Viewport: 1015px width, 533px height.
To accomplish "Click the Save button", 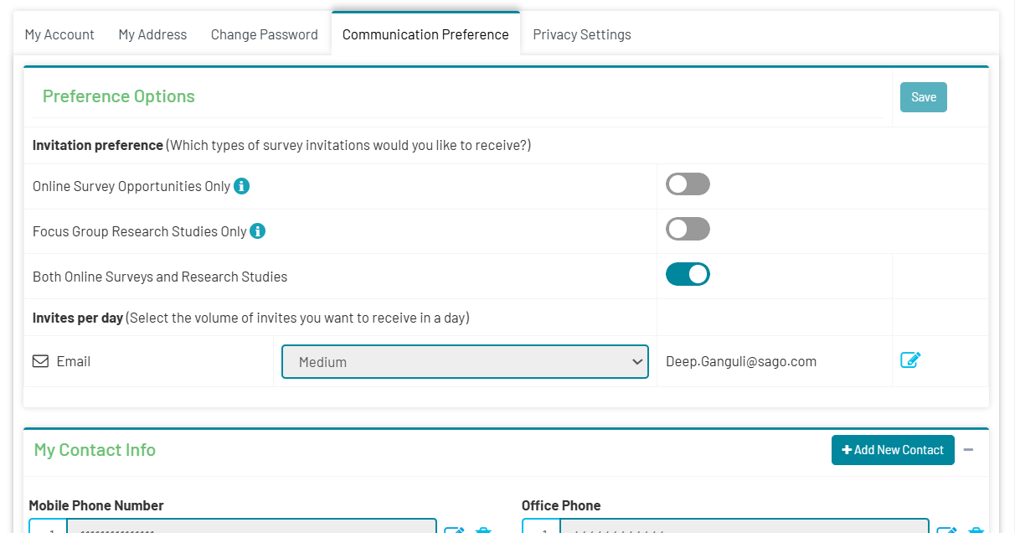I will click(x=924, y=97).
